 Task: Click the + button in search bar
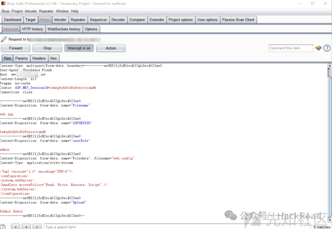tap(26, 227)
